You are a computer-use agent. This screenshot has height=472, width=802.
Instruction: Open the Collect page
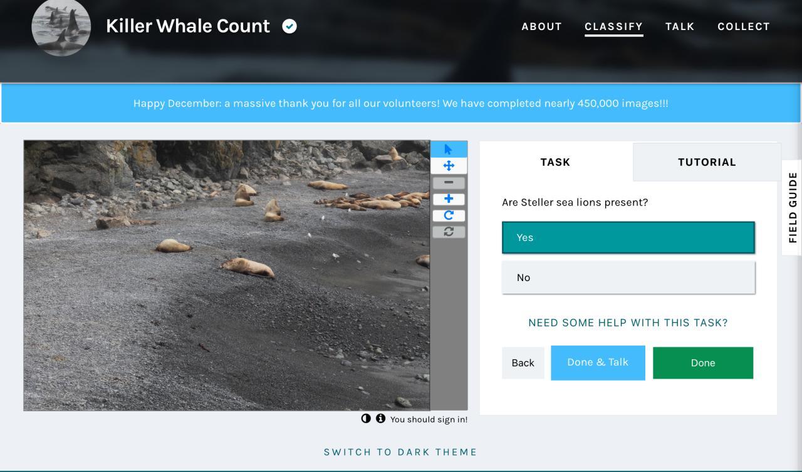(744, 26)
